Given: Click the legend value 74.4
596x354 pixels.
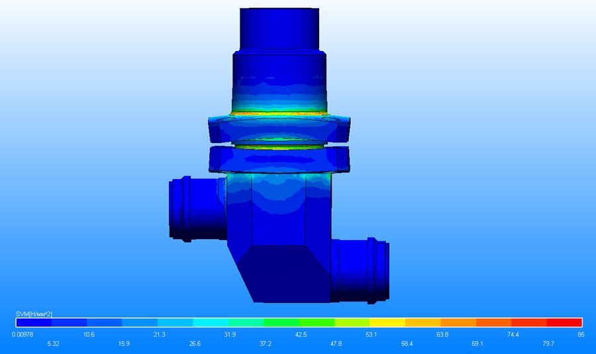Looking at the screenshot, I should 513,335.
